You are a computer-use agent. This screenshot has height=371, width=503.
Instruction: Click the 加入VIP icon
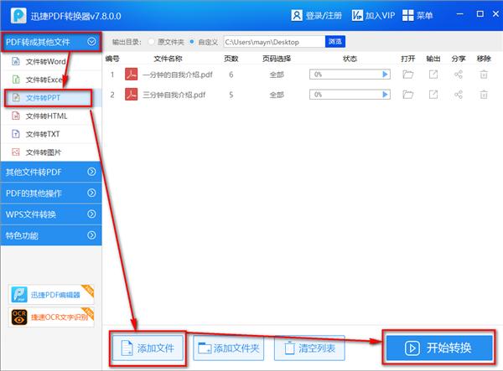pyautogui.click(x=357, y=15)
